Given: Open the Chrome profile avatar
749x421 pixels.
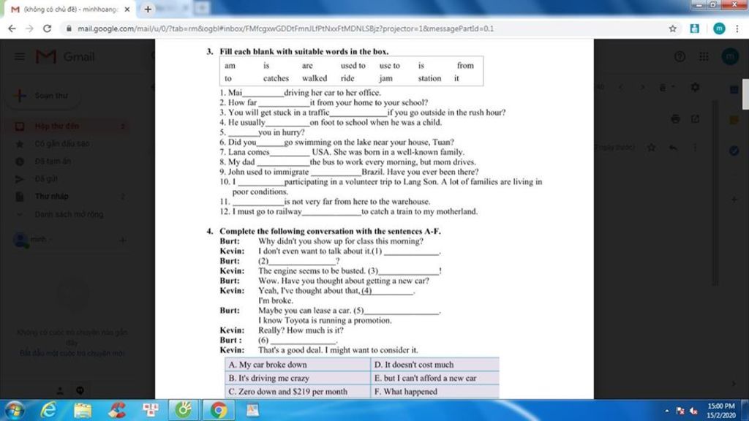Looking at the screenshot, I should click(x=719, y=29).
